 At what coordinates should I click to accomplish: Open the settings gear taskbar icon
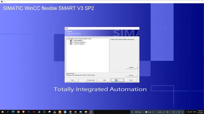click(x=76, y=112)
